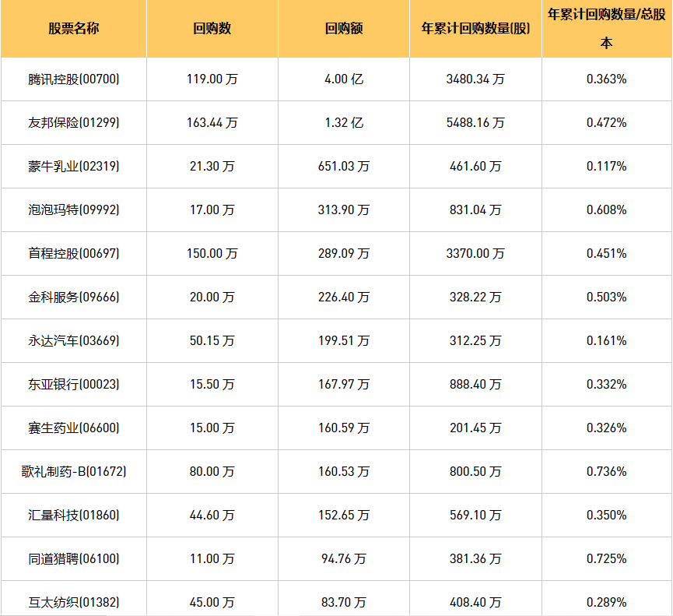673x616 pixels.
Task: Click the 80.00 万 buyback count cell
Action: pyautogui.click(x=212, y=472)
